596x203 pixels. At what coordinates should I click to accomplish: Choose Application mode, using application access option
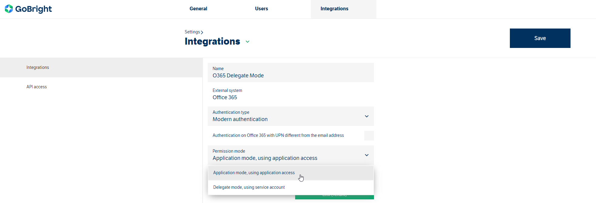(x=254, y=173)
